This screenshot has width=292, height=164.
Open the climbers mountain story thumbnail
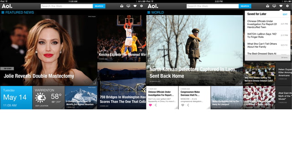[x=81, y=97]
